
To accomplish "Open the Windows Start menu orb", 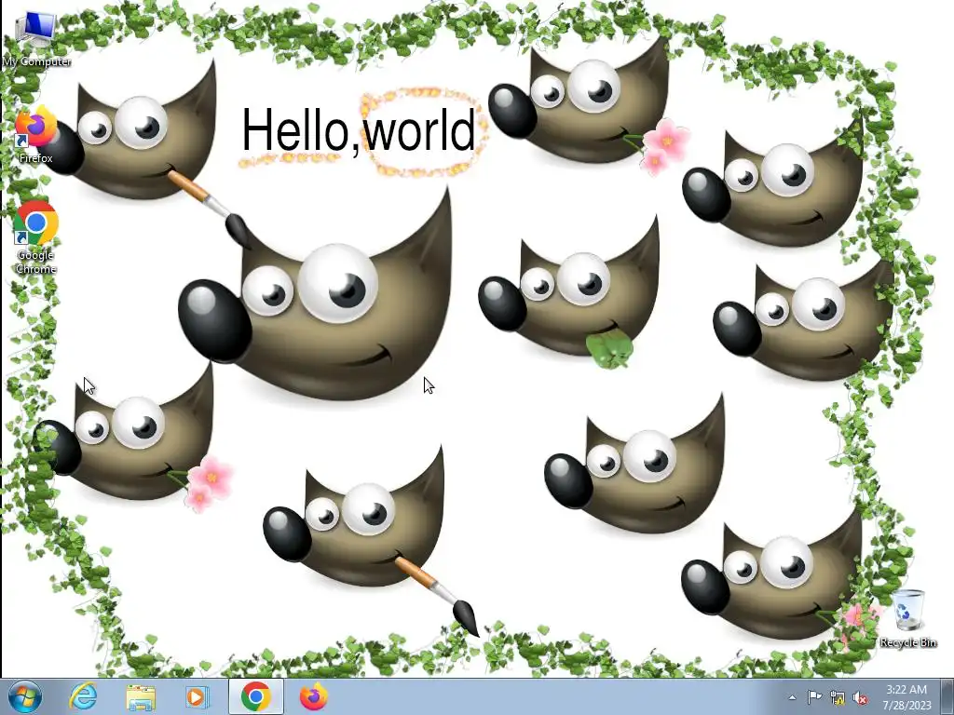I will (25, 696).
